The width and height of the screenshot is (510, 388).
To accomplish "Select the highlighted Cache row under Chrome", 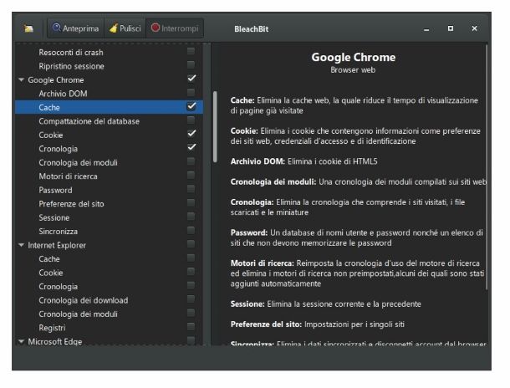I will click(109, 107).
